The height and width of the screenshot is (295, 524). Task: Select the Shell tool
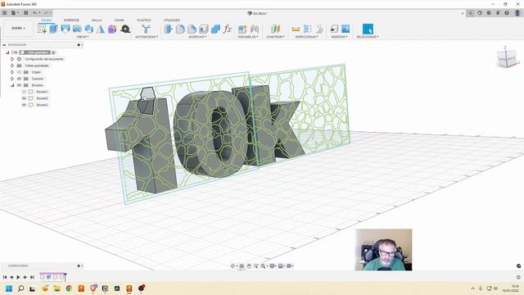pos(204,29)
